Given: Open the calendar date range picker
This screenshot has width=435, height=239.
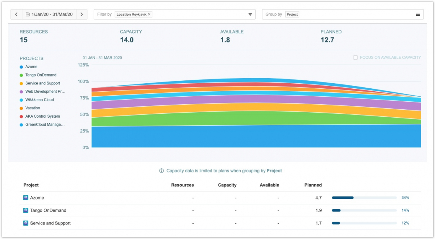Looking at the screenshot, I should pos(49,14).
